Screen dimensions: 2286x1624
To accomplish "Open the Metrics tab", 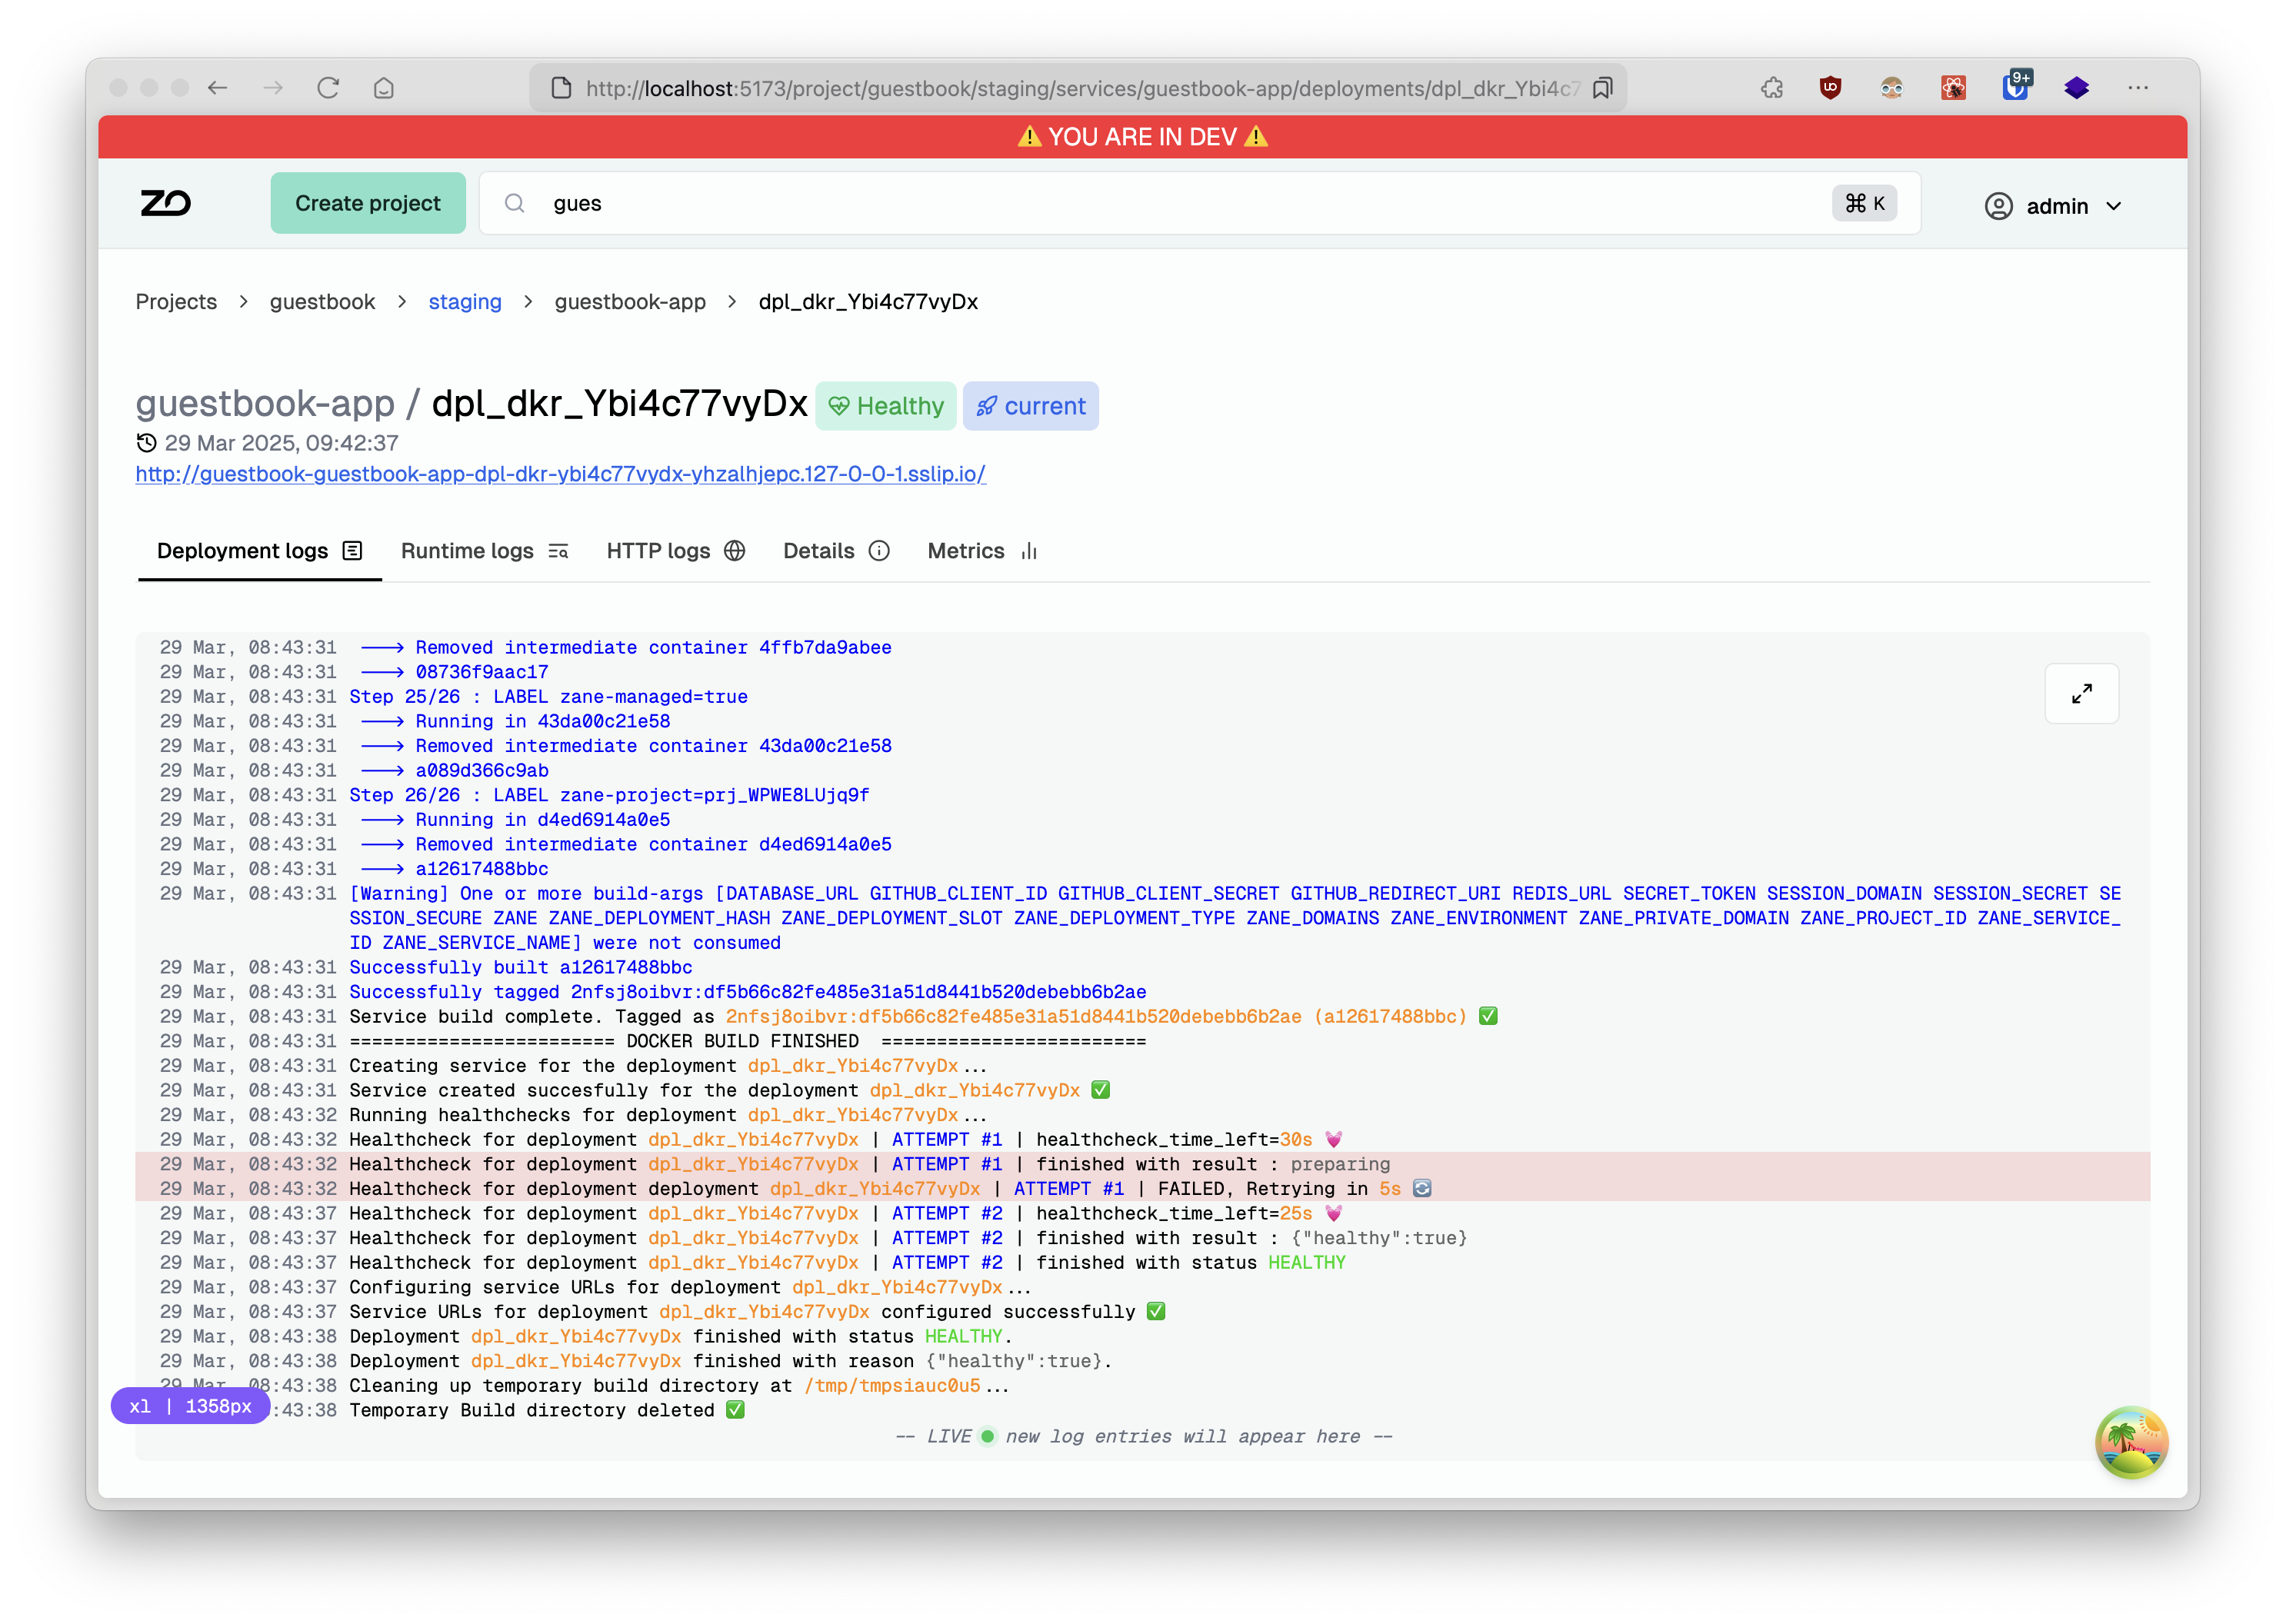I will [981, 551].
